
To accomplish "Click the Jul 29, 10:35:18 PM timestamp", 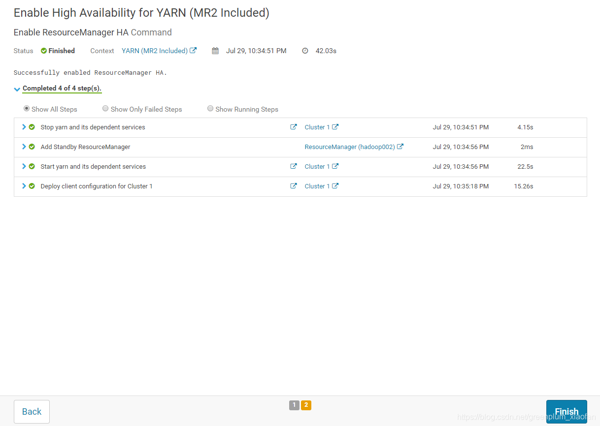I will click(461, 186).
